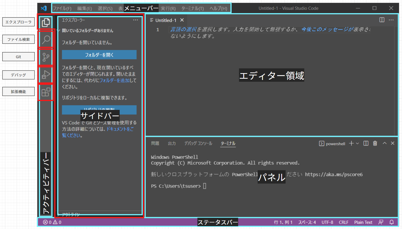Select the UTF-8 encoding indicator
The width and height of the screenshot is (402, 229).
tap(327, 222)
